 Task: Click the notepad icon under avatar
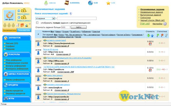pos(17,25)
